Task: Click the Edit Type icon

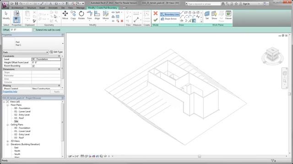Action: [51, 52]
